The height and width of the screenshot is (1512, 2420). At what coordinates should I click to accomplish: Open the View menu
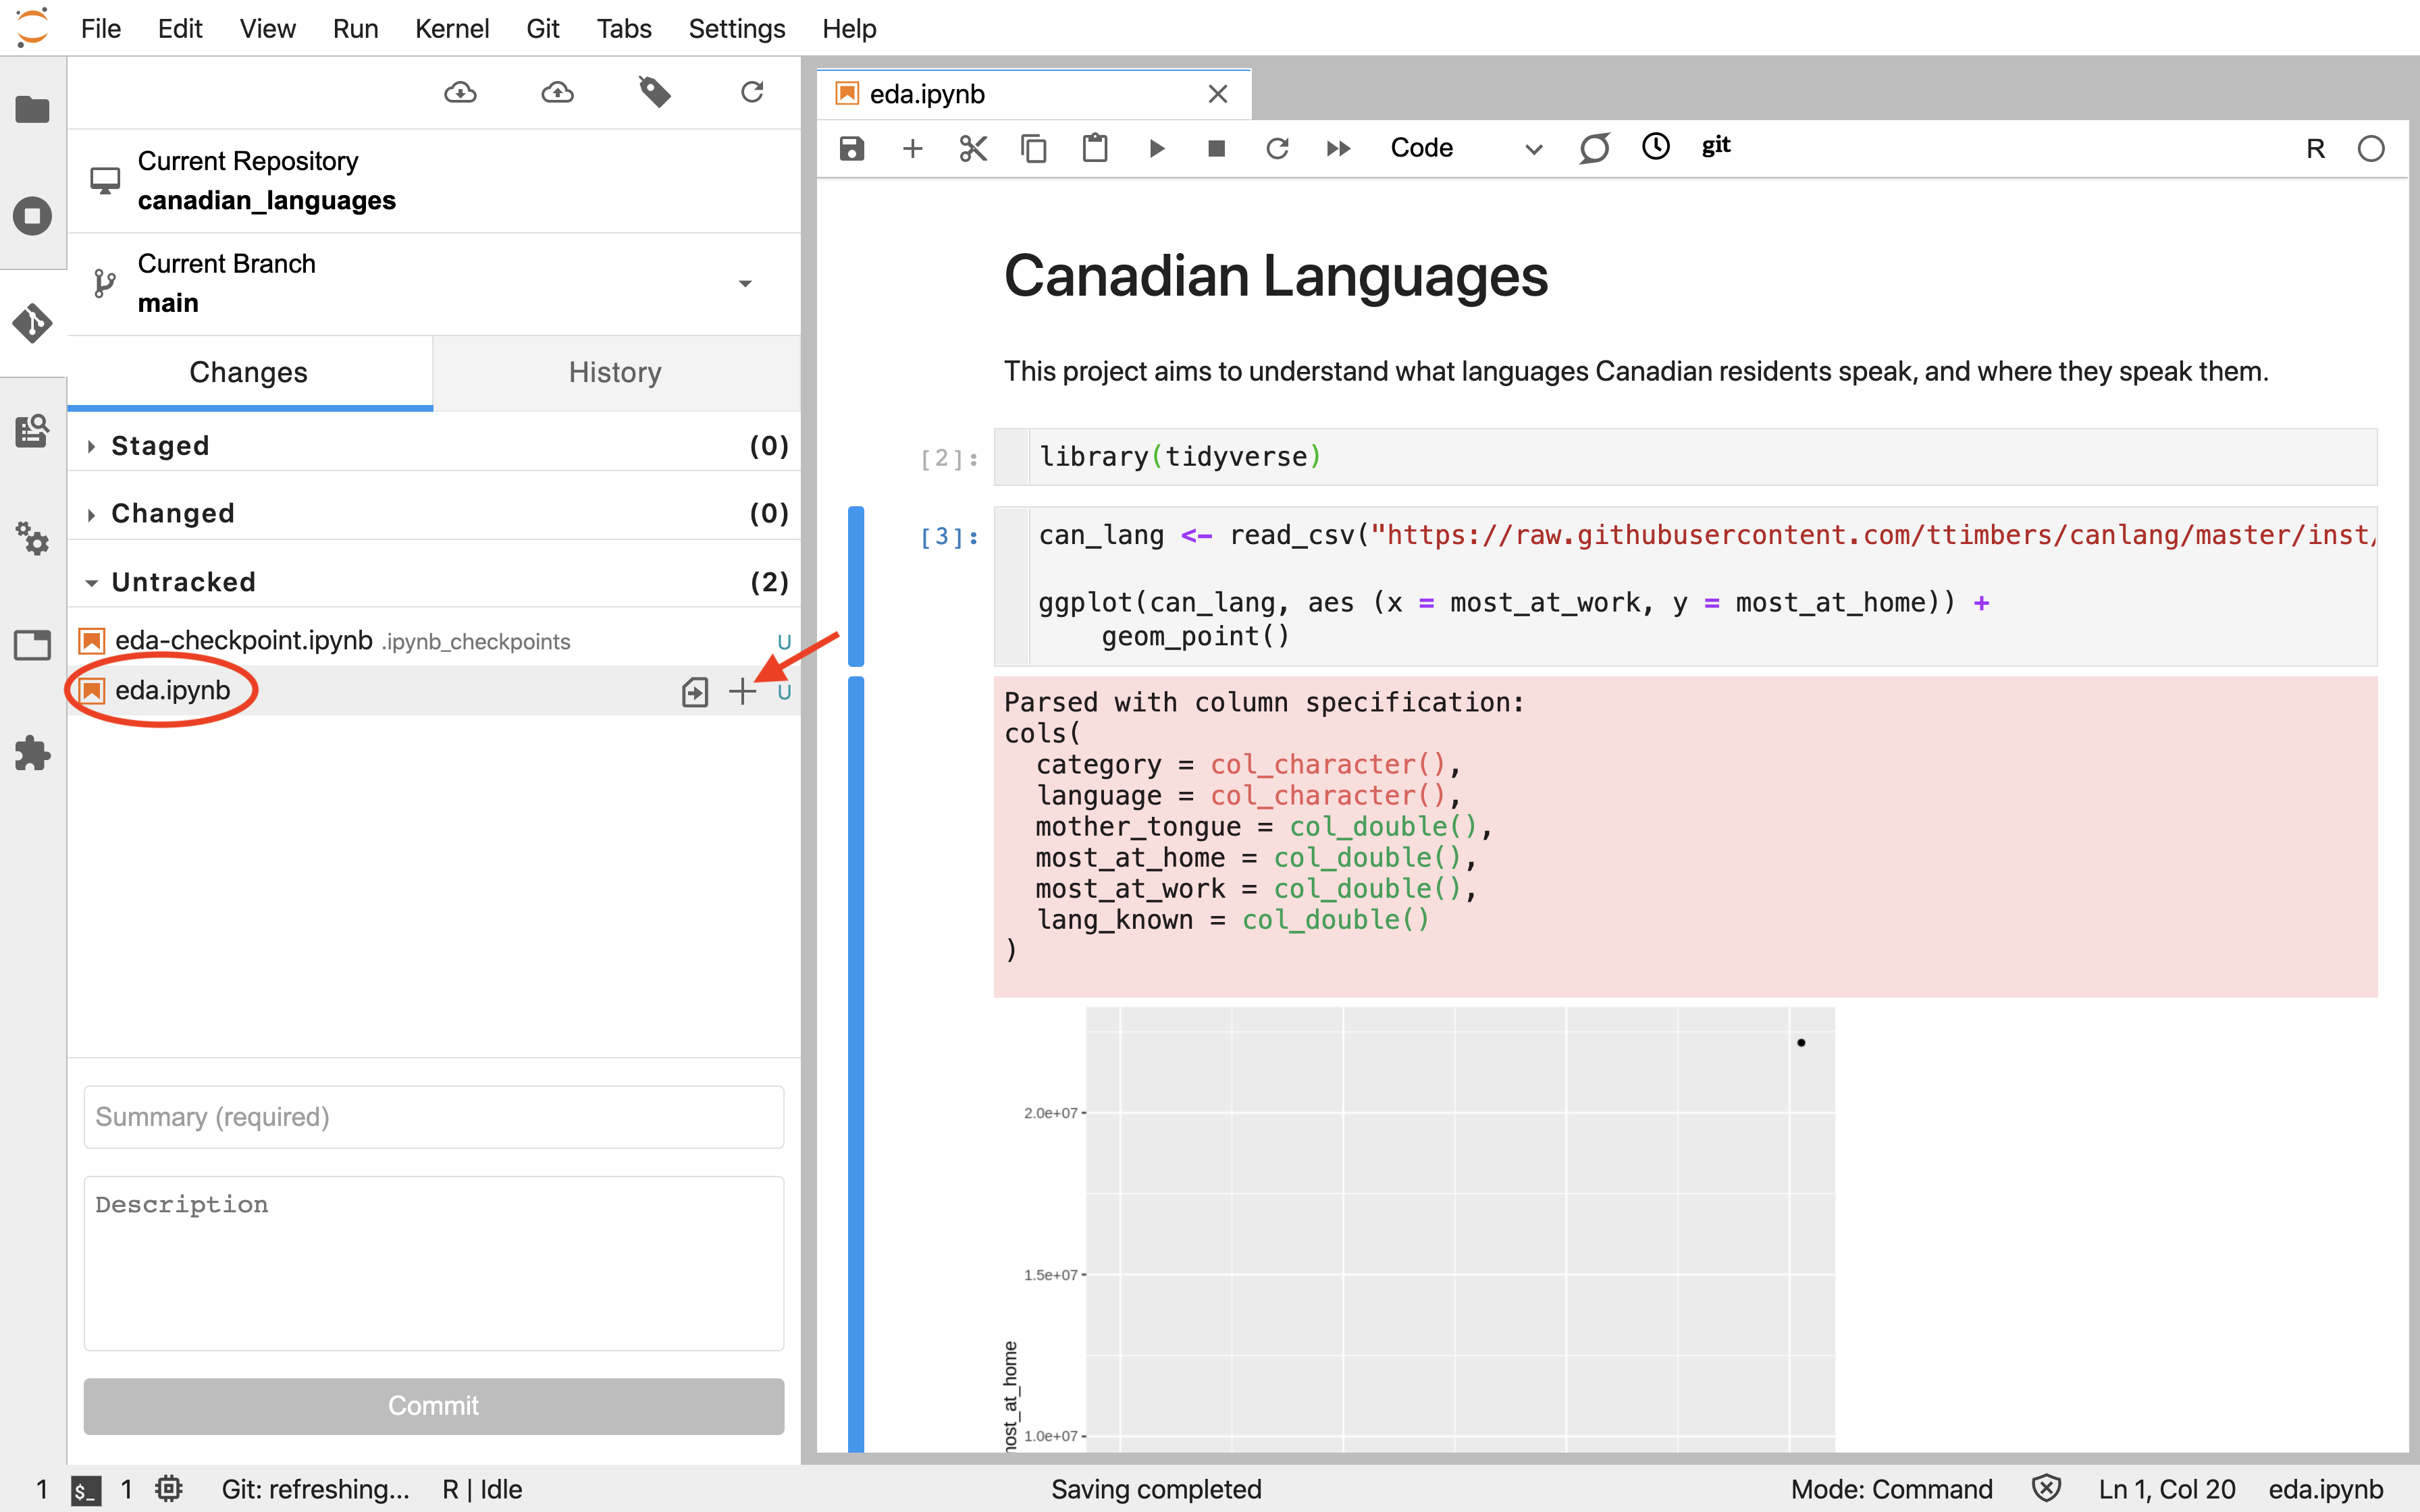click(267, 28)
